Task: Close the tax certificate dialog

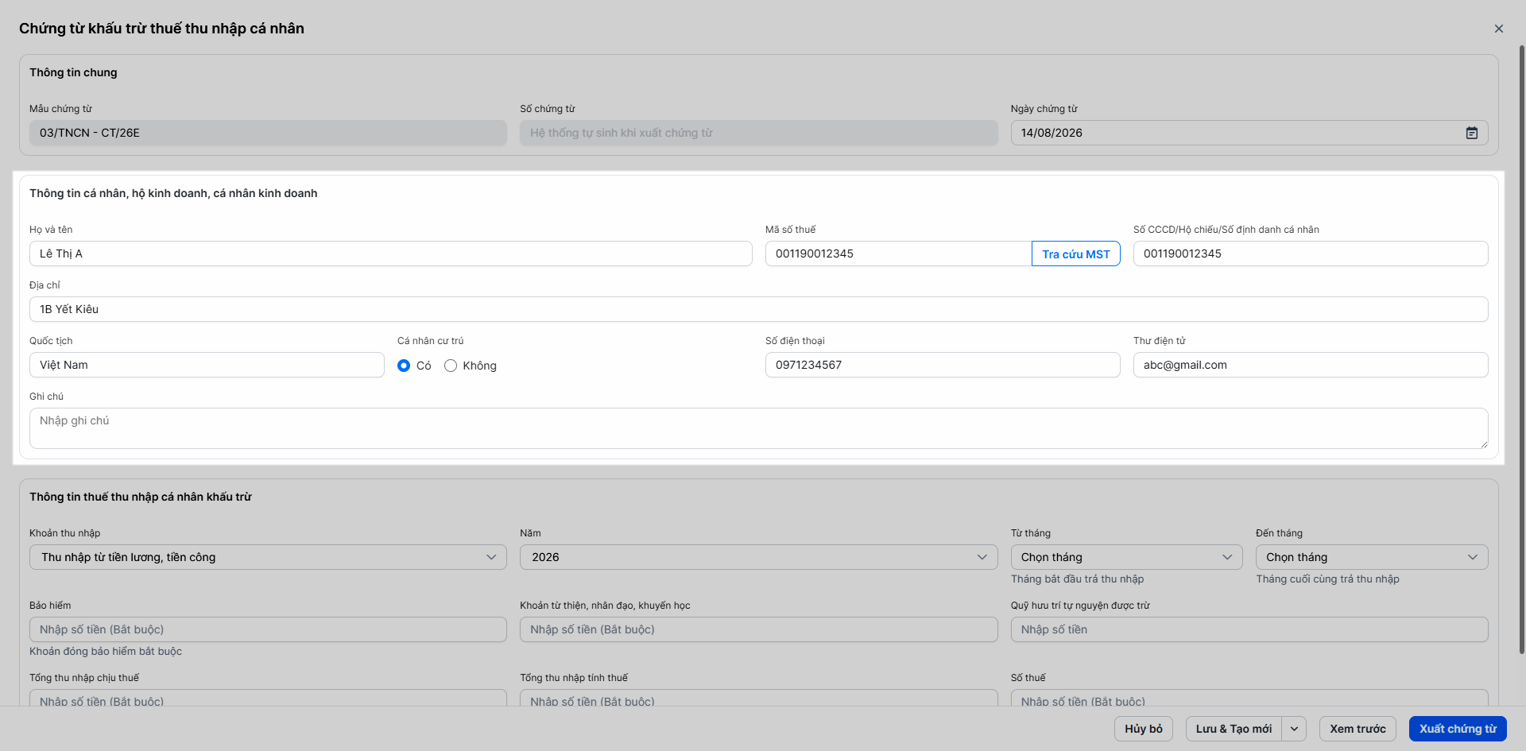Action: coord(1499,29)
